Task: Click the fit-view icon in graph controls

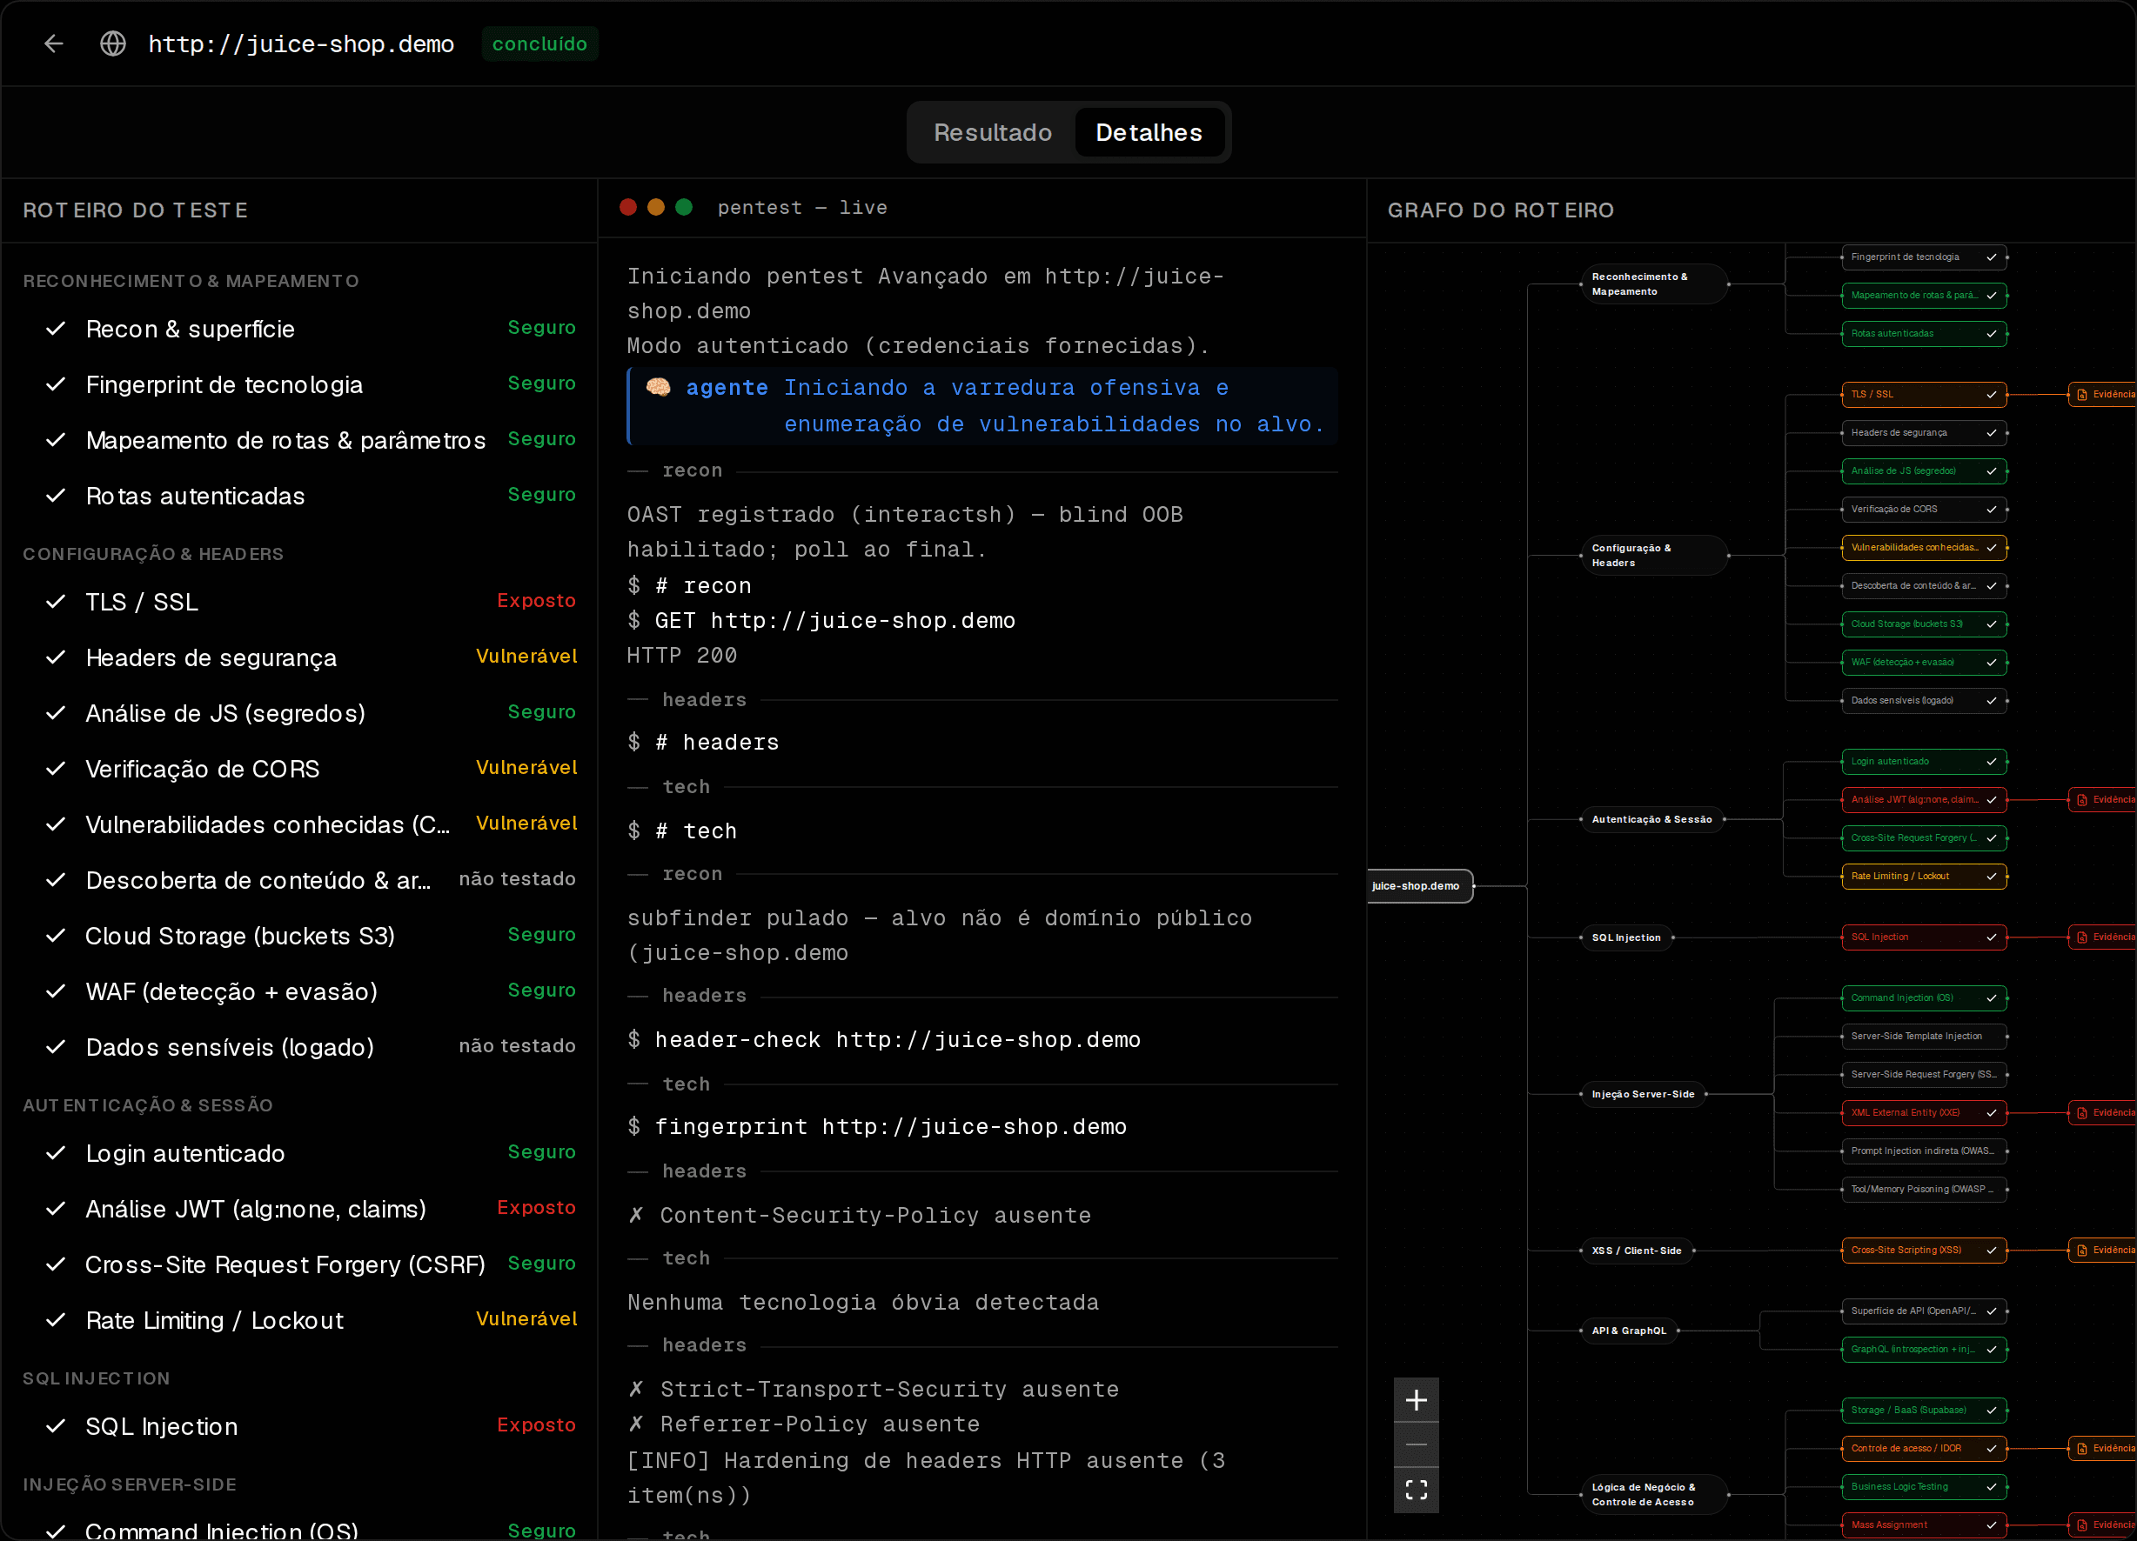Action: 1417,1489
